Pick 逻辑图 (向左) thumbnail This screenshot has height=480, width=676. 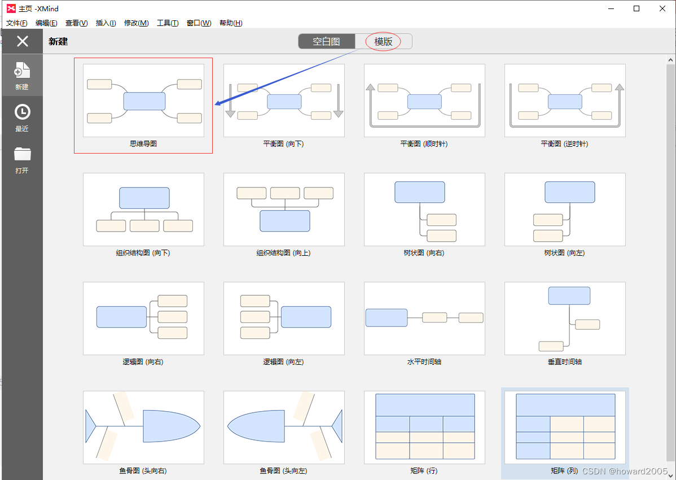tap(284, 318)
